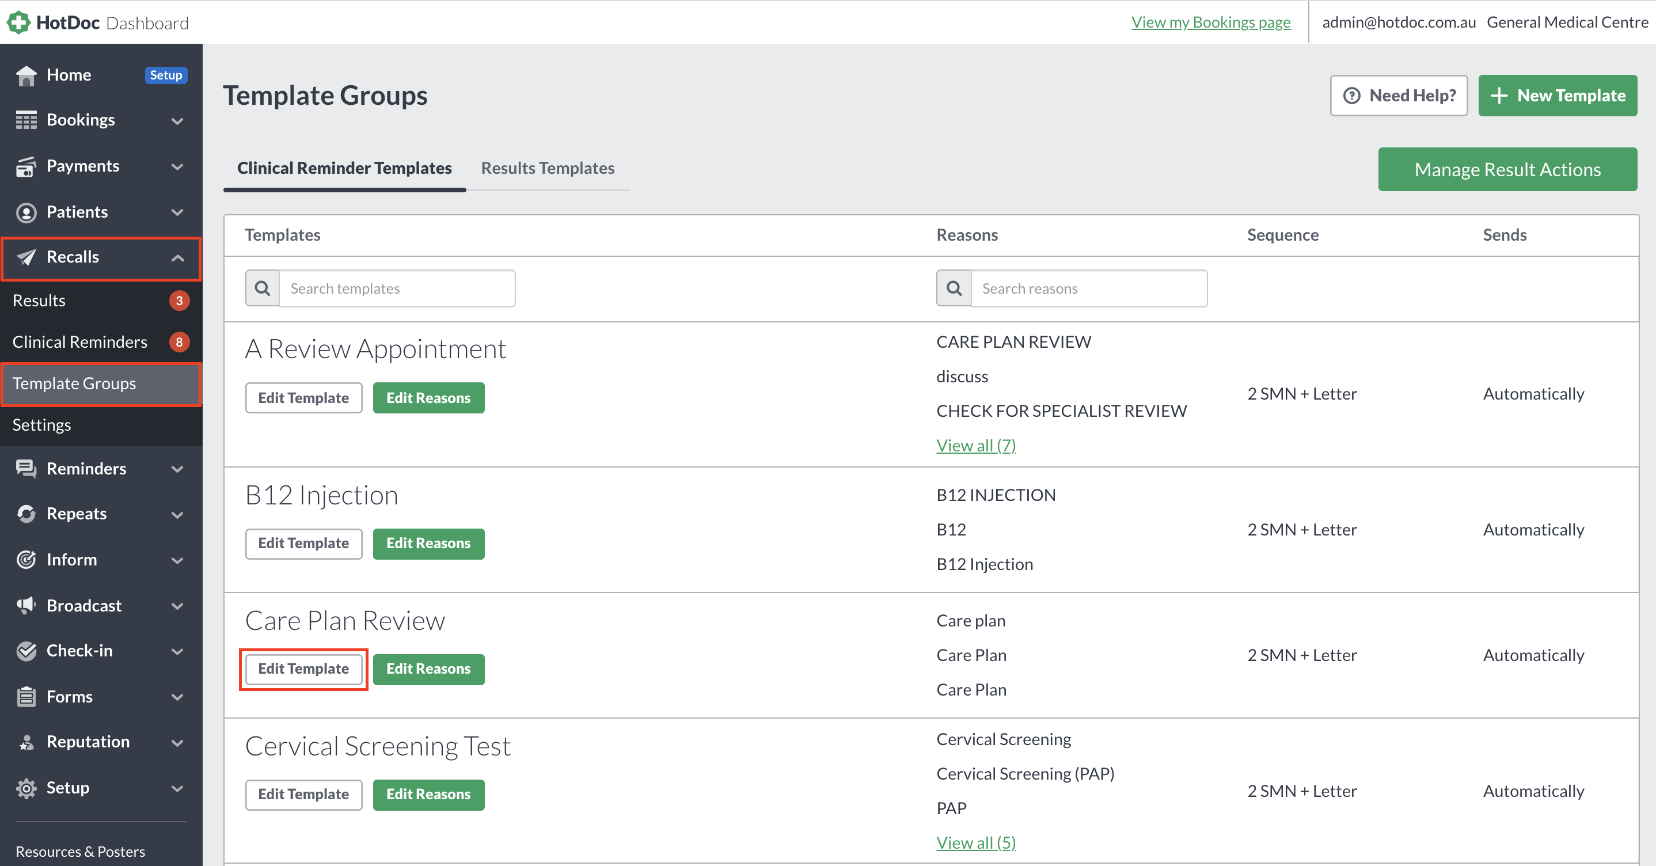Open the View my Bookings page link
The height and width of the screenshot is (866, 1656).
(x=1210, y=22)
